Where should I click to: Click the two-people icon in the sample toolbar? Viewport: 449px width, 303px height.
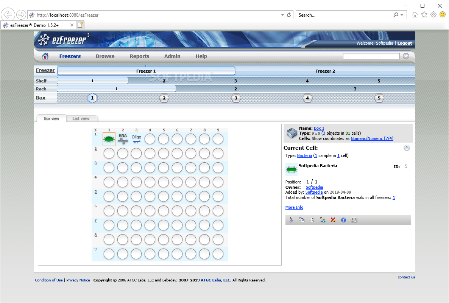(x=323, y=220)
